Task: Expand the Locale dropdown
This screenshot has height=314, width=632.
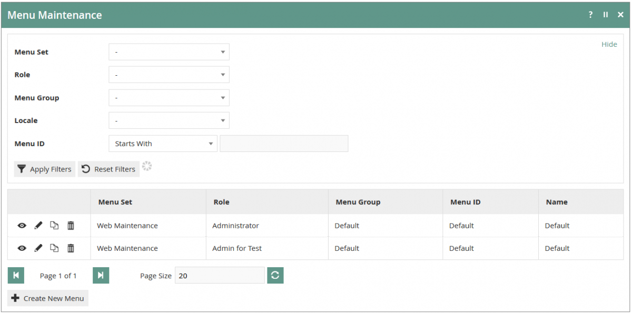Action: tap(169, 120)
